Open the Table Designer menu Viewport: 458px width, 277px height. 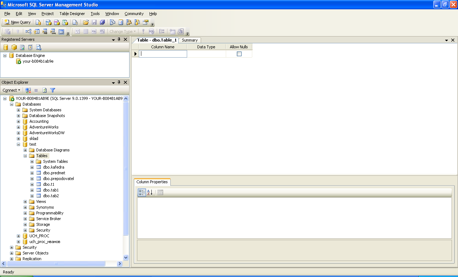[x=72, y=14]
